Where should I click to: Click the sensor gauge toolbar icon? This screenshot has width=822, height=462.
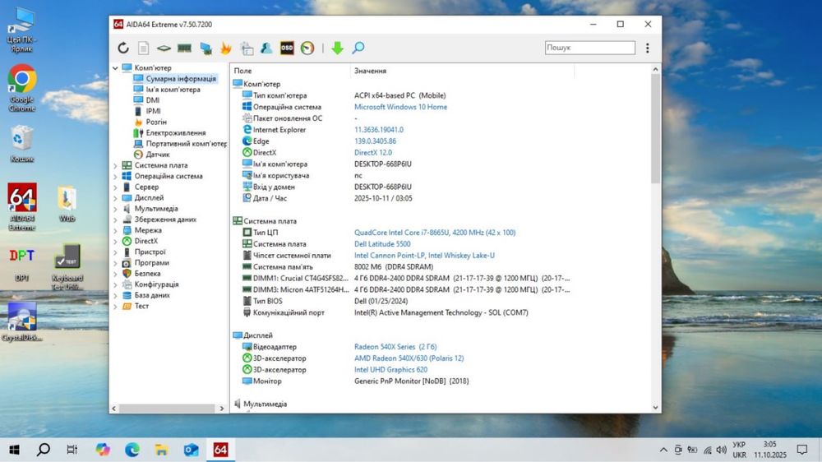pyautogui.click(x=307, y=49)
